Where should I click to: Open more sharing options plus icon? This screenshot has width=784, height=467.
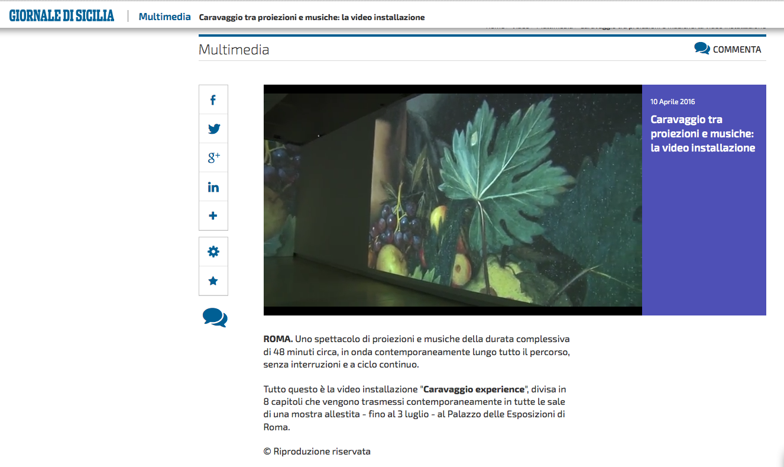(x=213, y=216)
